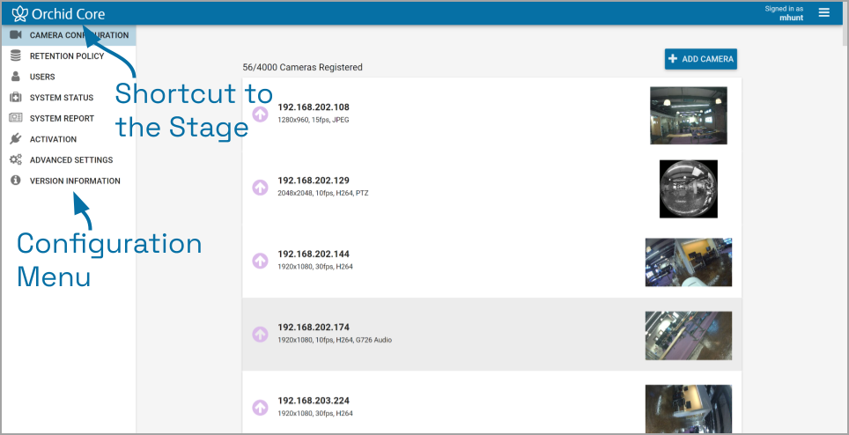
Task: Open the Activation page
Action: point(68,139)
